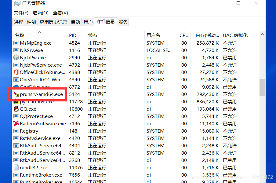Click the vertical scrollbar thumb
276x183 pixels.
[262, 87]
